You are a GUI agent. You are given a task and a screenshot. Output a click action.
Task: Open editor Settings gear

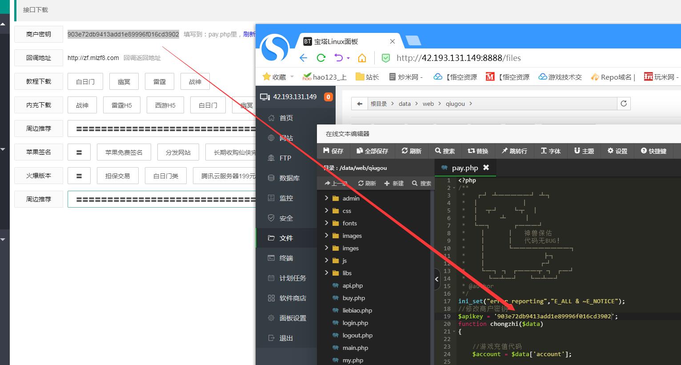click(617, 151)
